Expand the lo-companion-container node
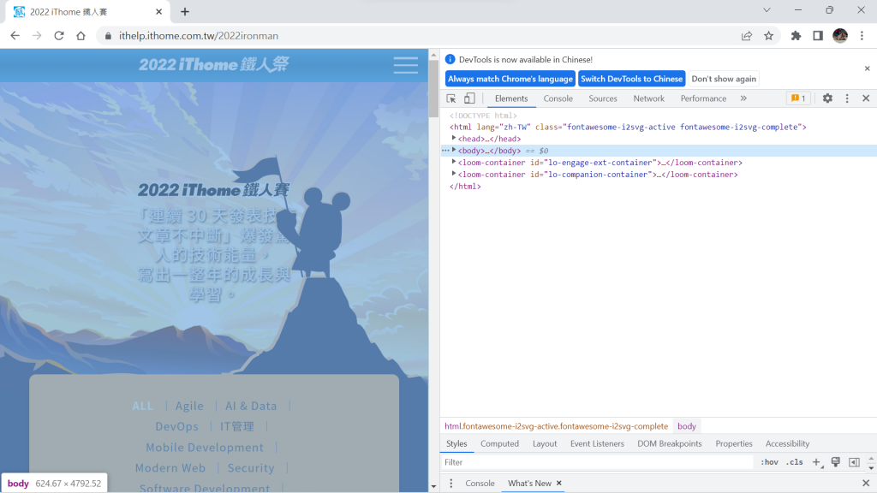The width and height of the screenshot is (877, 493). 454,174
